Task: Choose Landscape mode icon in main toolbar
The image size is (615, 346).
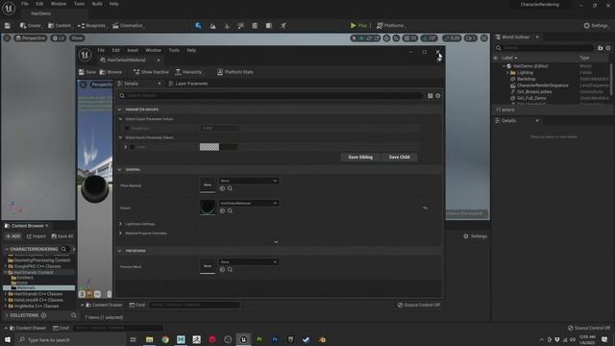Action: [212, 26]
